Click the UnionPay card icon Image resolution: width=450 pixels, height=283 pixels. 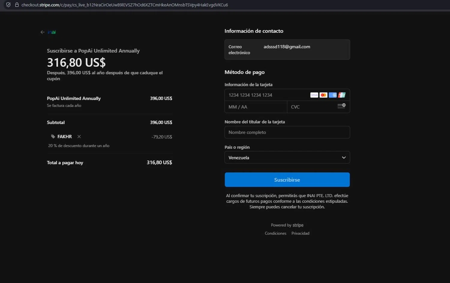click(342, 95)
